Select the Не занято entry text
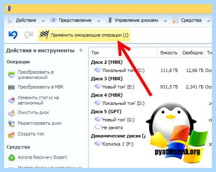This screenshot has width=216, height=172. (x=112, y=128)
